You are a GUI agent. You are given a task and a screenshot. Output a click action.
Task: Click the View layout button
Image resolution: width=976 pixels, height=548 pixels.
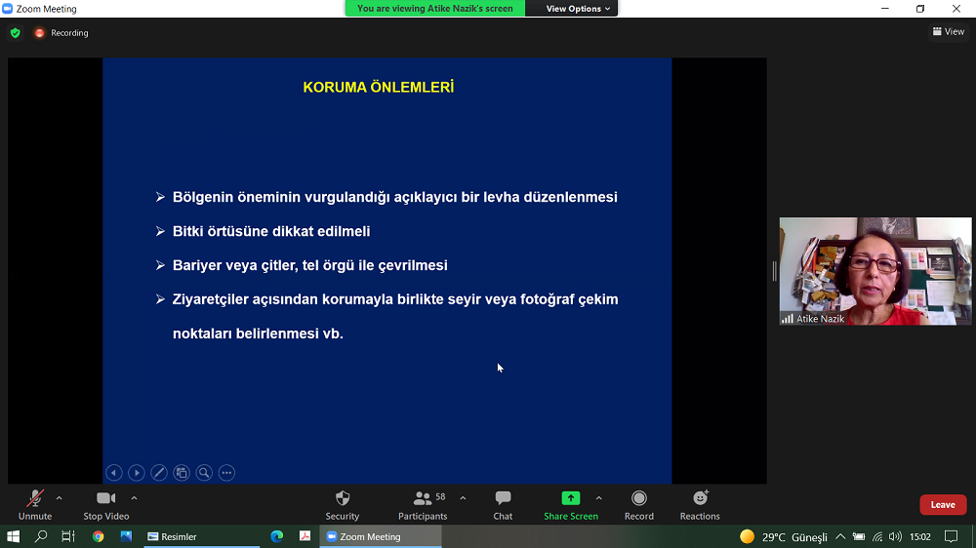949,32
